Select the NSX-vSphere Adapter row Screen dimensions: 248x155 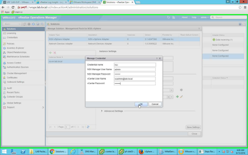coord(124,39)
